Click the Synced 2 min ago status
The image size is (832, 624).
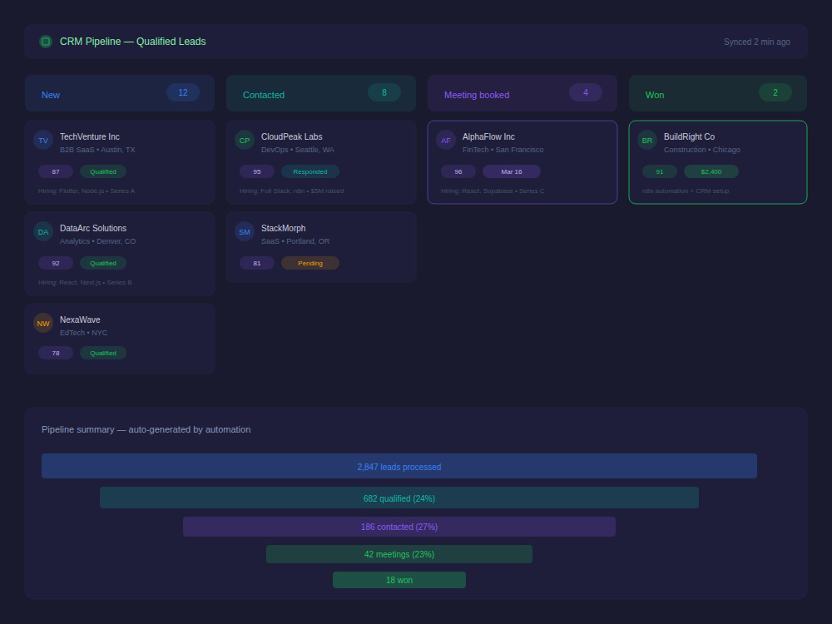click(756, 42)
